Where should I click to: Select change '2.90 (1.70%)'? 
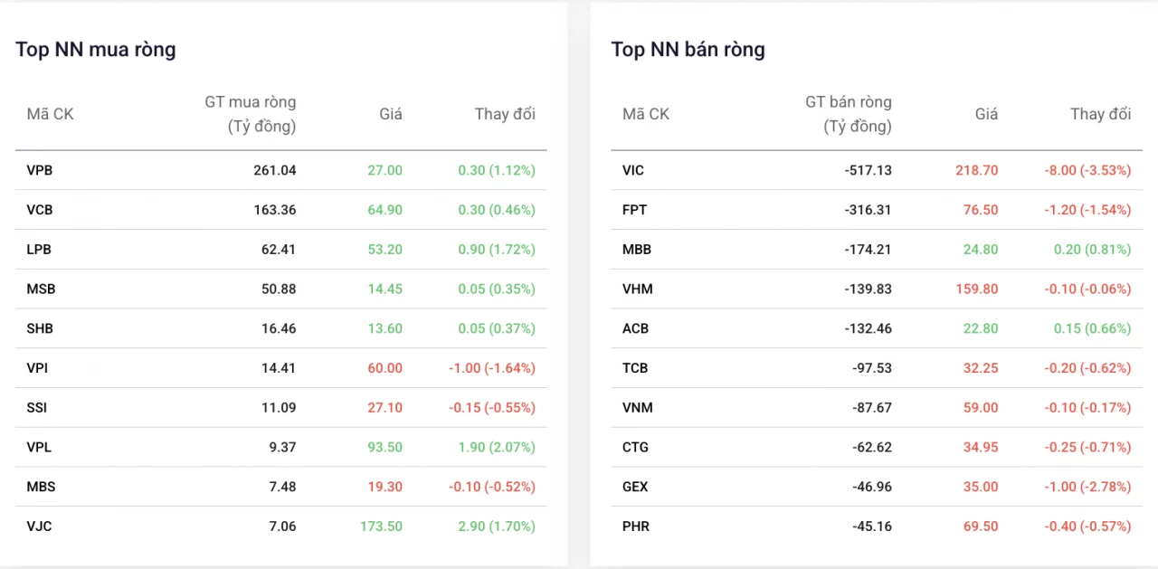tap(497, 526)
